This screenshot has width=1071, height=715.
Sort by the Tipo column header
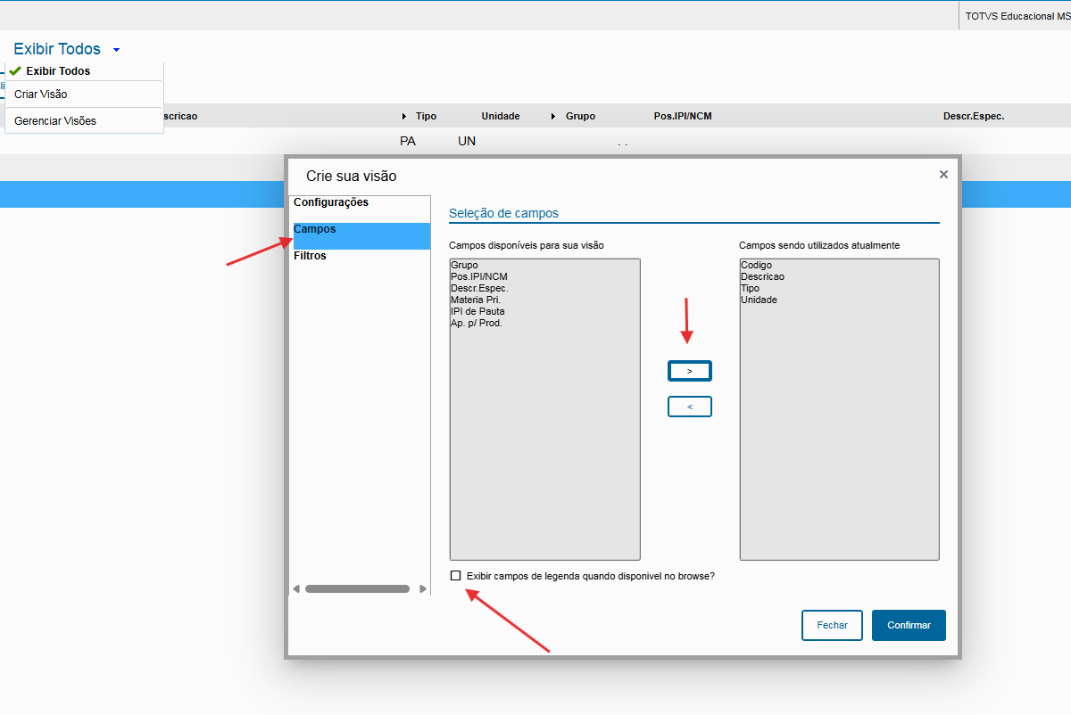426,116
